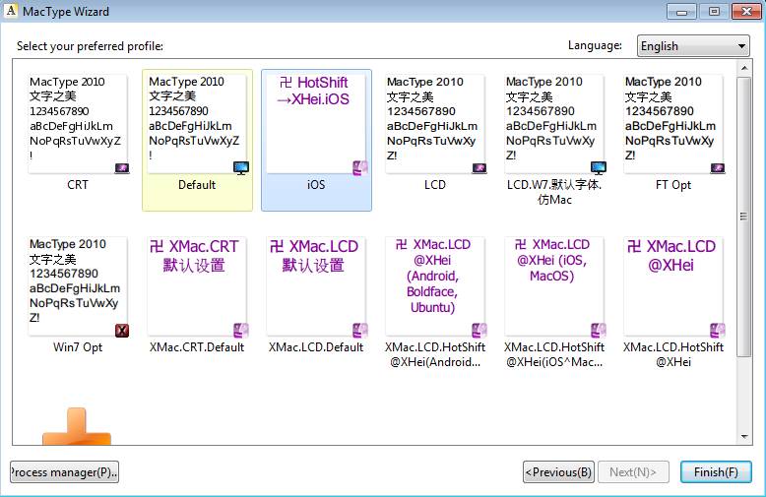Viewport: 766px width, 497px height.
Task: Go back with Previous(B) button
Action: tap(558, 472)
